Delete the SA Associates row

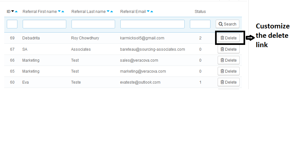pyautogui.click(x=229, y=49)
